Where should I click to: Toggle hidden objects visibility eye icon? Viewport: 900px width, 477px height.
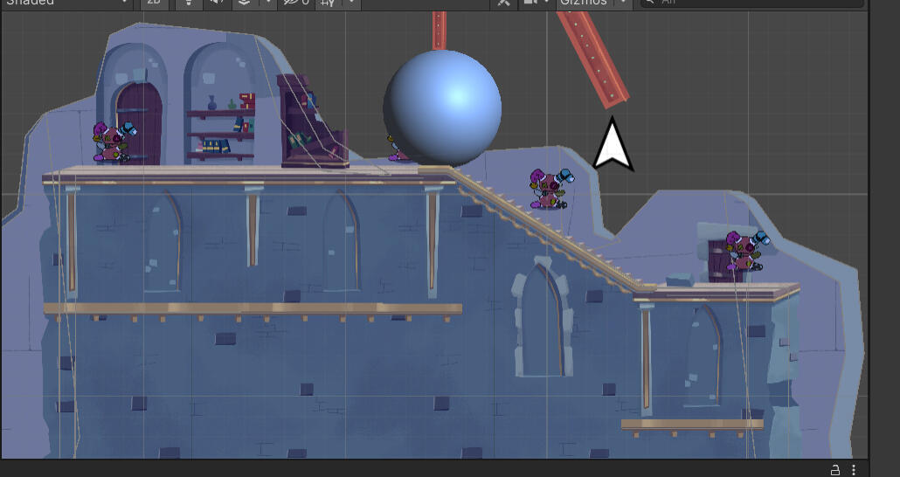[294, 3]
